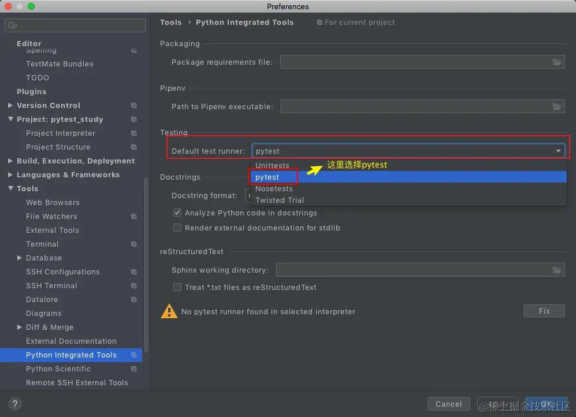
Task: Select Python Scientific in the sidebar
Action: (58, 369)
